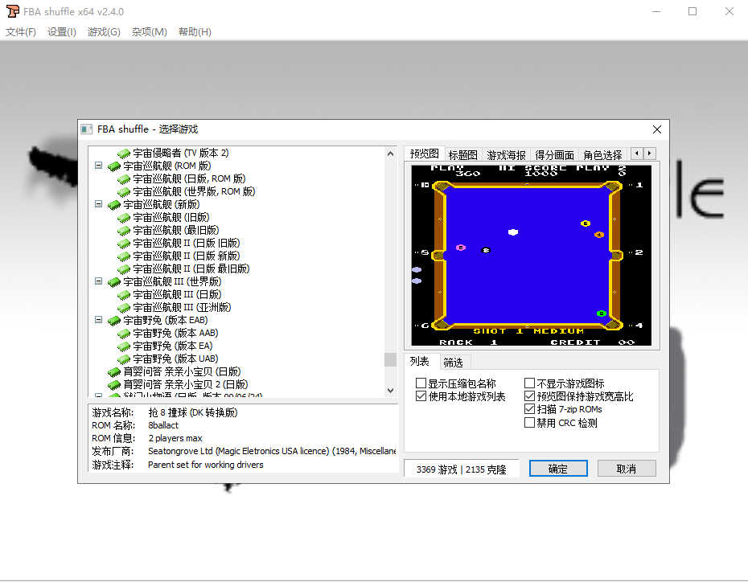Collapse the 宇宙巡航舰 (ROM 版) tree branch

[x=97, y=166]
